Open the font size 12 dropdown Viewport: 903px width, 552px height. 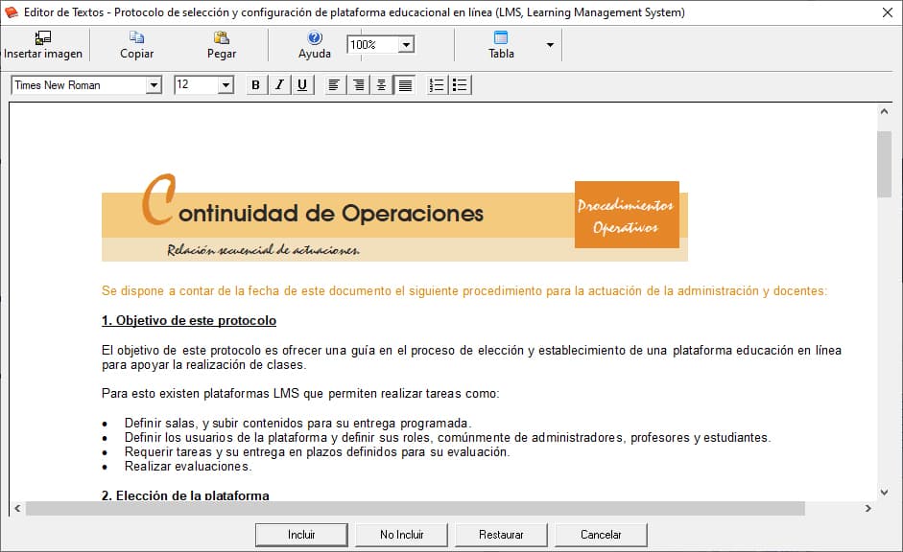(x=226, y=85)
